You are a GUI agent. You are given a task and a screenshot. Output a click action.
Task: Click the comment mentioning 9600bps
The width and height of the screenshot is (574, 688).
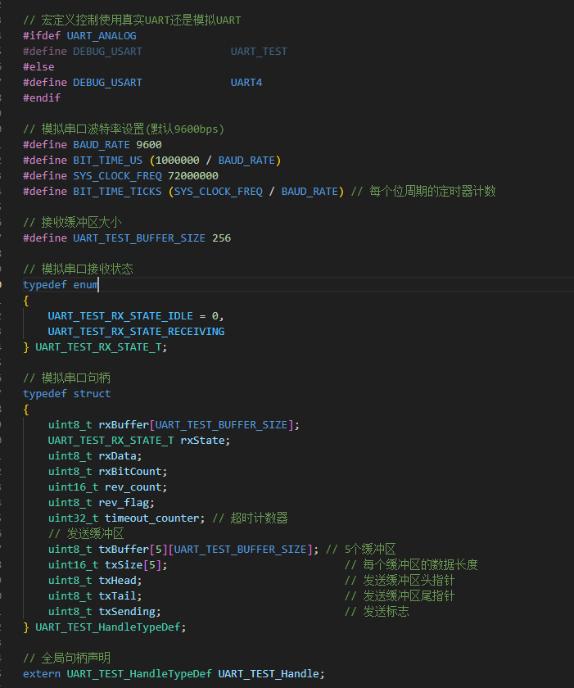point(124,129)
